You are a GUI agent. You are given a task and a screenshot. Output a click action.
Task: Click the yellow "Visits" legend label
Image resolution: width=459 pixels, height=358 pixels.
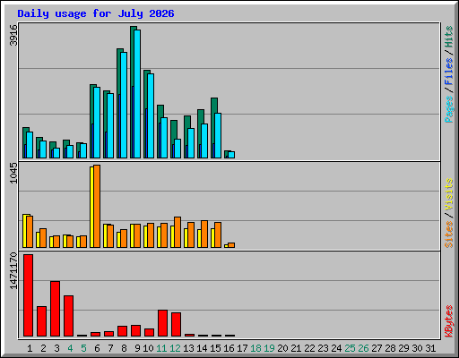coord(448,195)
